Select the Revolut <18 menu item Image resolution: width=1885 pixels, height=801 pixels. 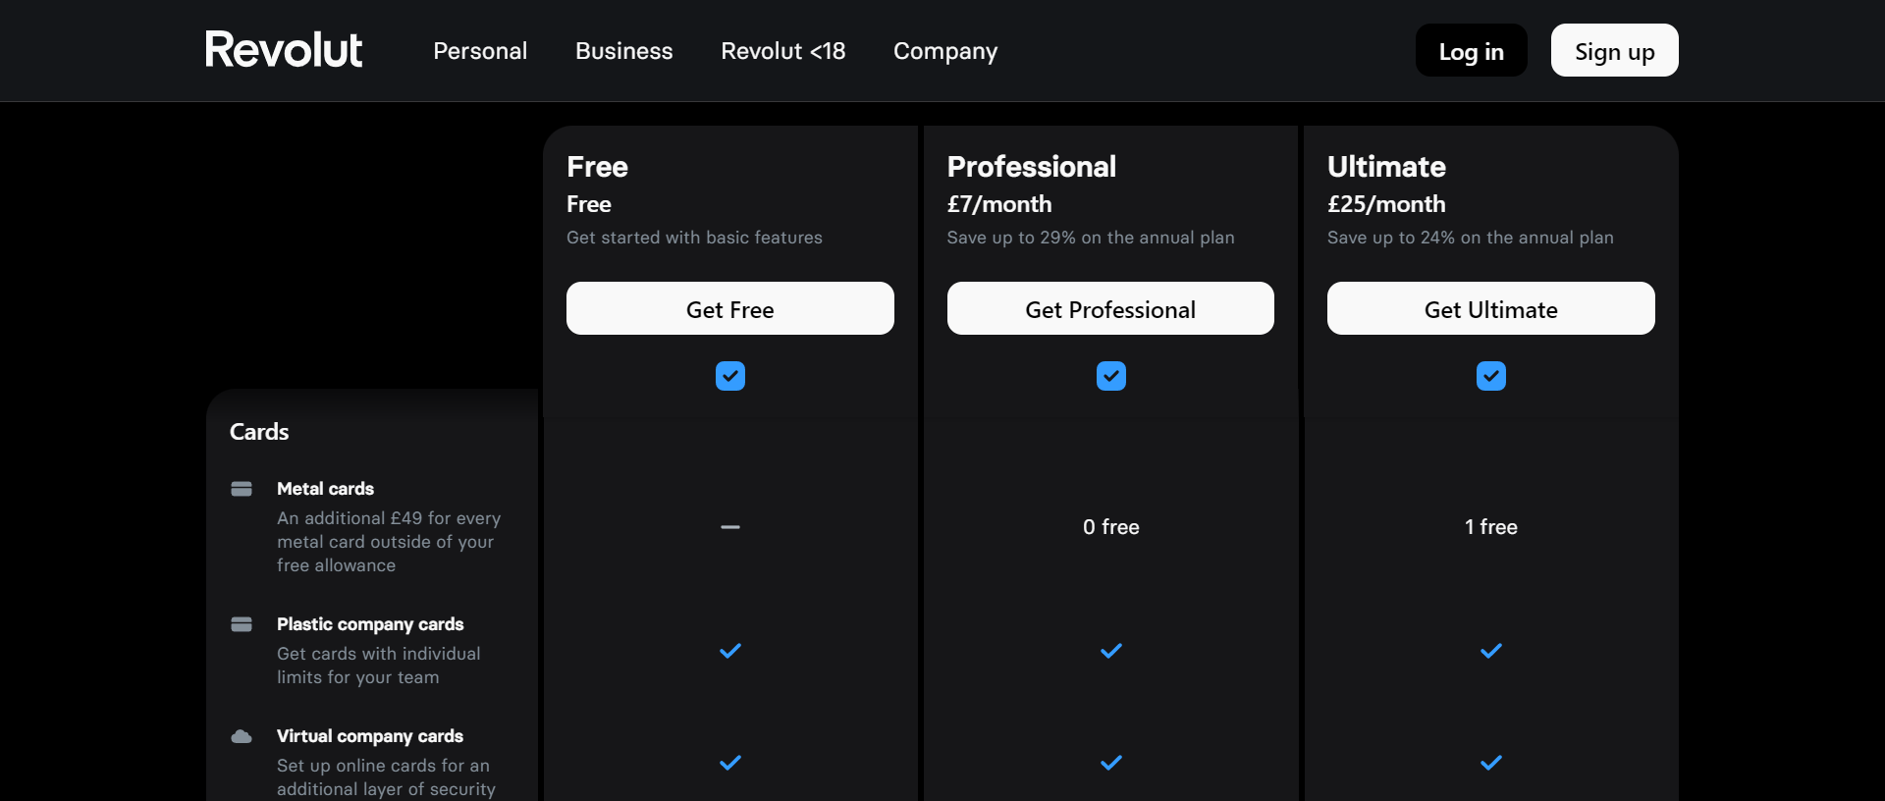(x=782, y=51)
